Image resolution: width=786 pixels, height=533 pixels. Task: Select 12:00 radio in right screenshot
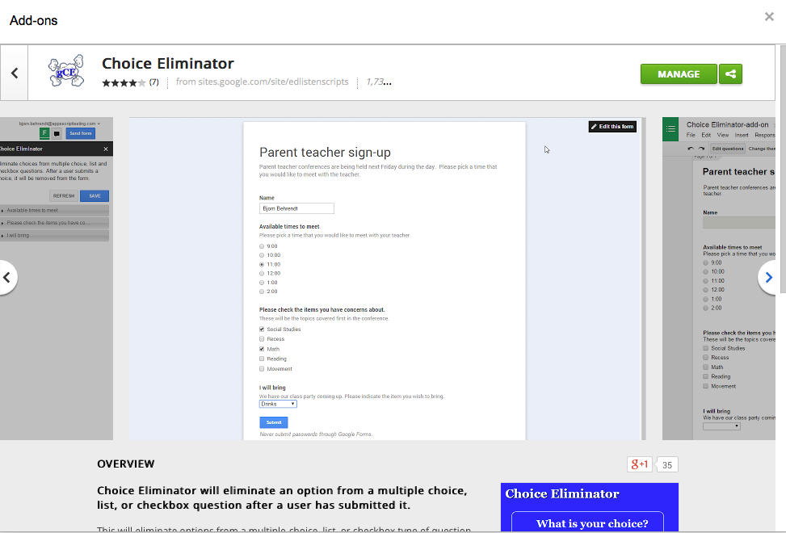point(705,290)
